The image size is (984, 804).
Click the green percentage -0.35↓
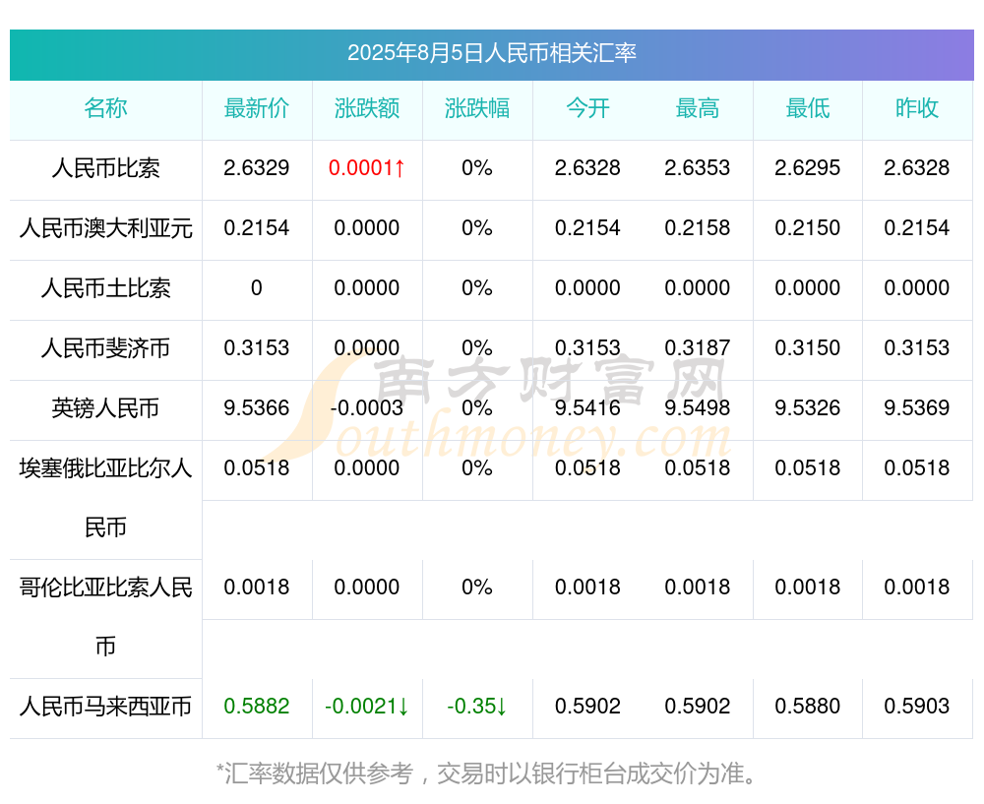[477, 706]
